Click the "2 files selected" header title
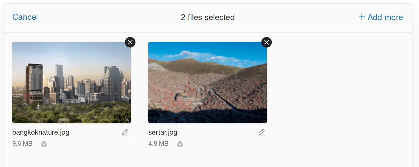 208,17
